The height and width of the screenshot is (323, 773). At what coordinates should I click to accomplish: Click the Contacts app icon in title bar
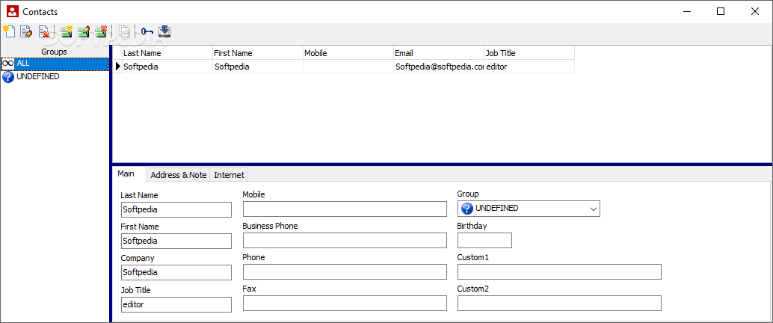[x=13, y=11]
